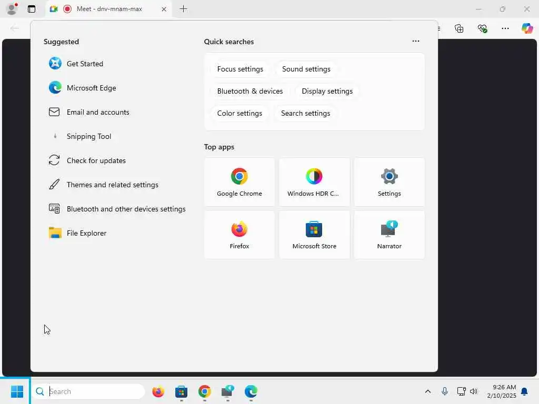This screenshot has height=404, width=539.
Task: Open Edge profile avatar icon
Action: coord(12,9)
